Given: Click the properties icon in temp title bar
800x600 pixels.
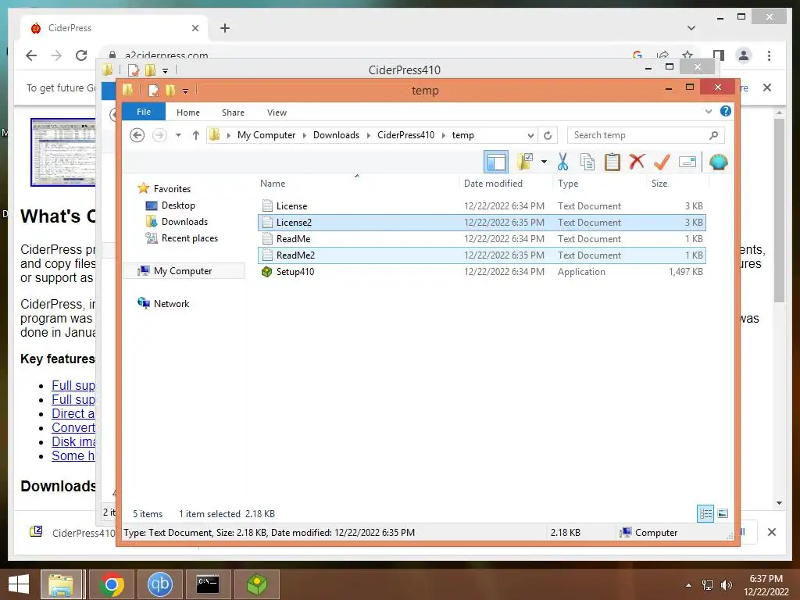Looking at the screenshot, I should [152, 91].
